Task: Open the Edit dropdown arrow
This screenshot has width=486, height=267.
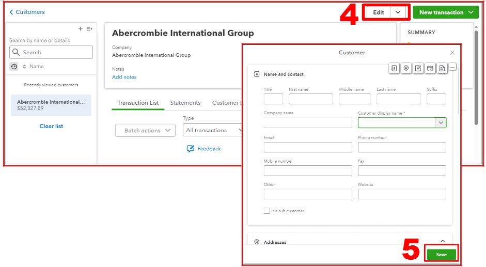Action: tap(398, 12)
